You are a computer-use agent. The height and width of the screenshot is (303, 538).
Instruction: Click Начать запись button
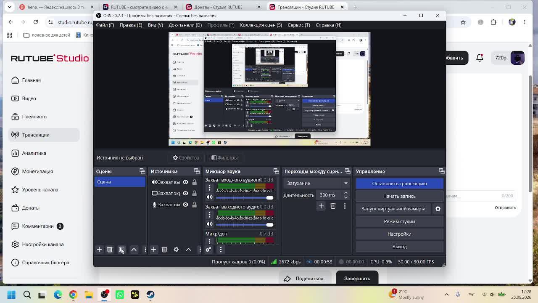click(399, 196)
